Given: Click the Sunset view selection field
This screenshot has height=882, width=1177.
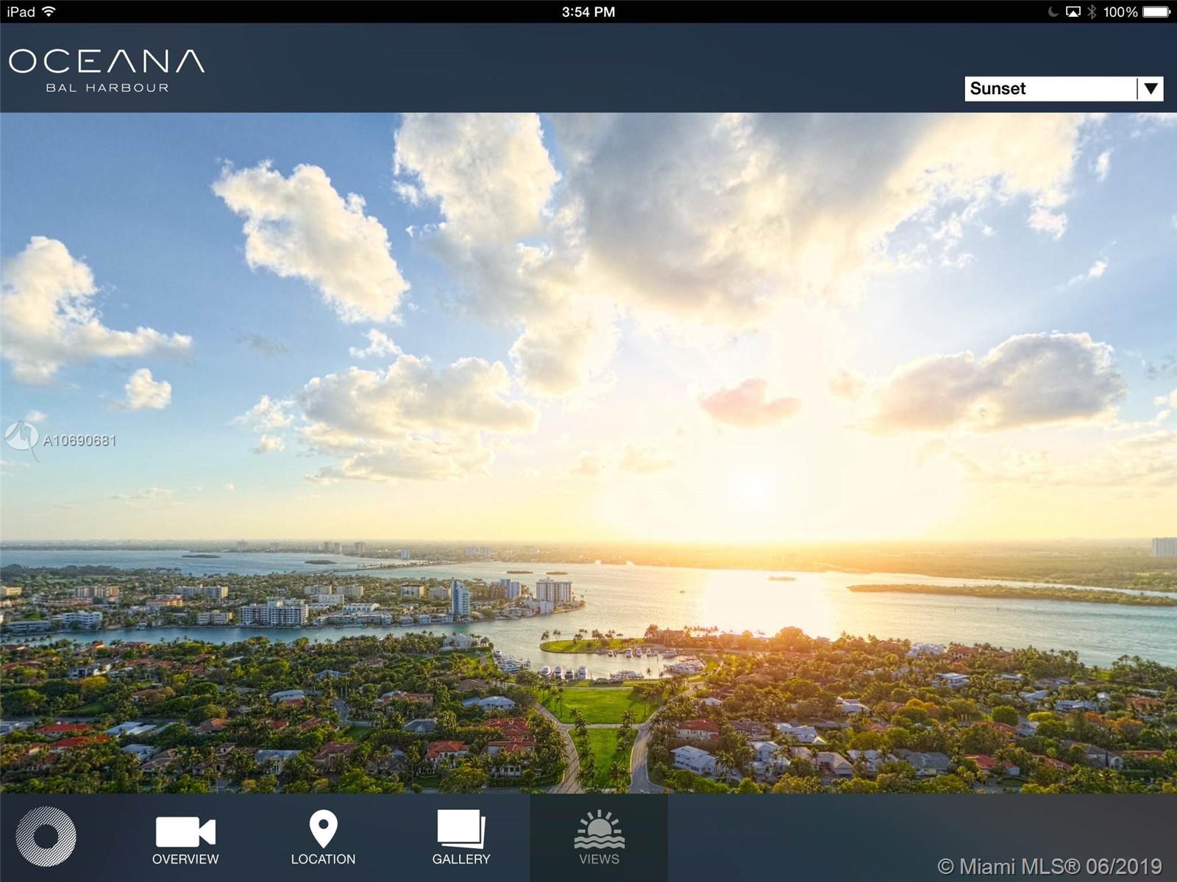Looking at the screenshot, I should (x=1050, y=89).
